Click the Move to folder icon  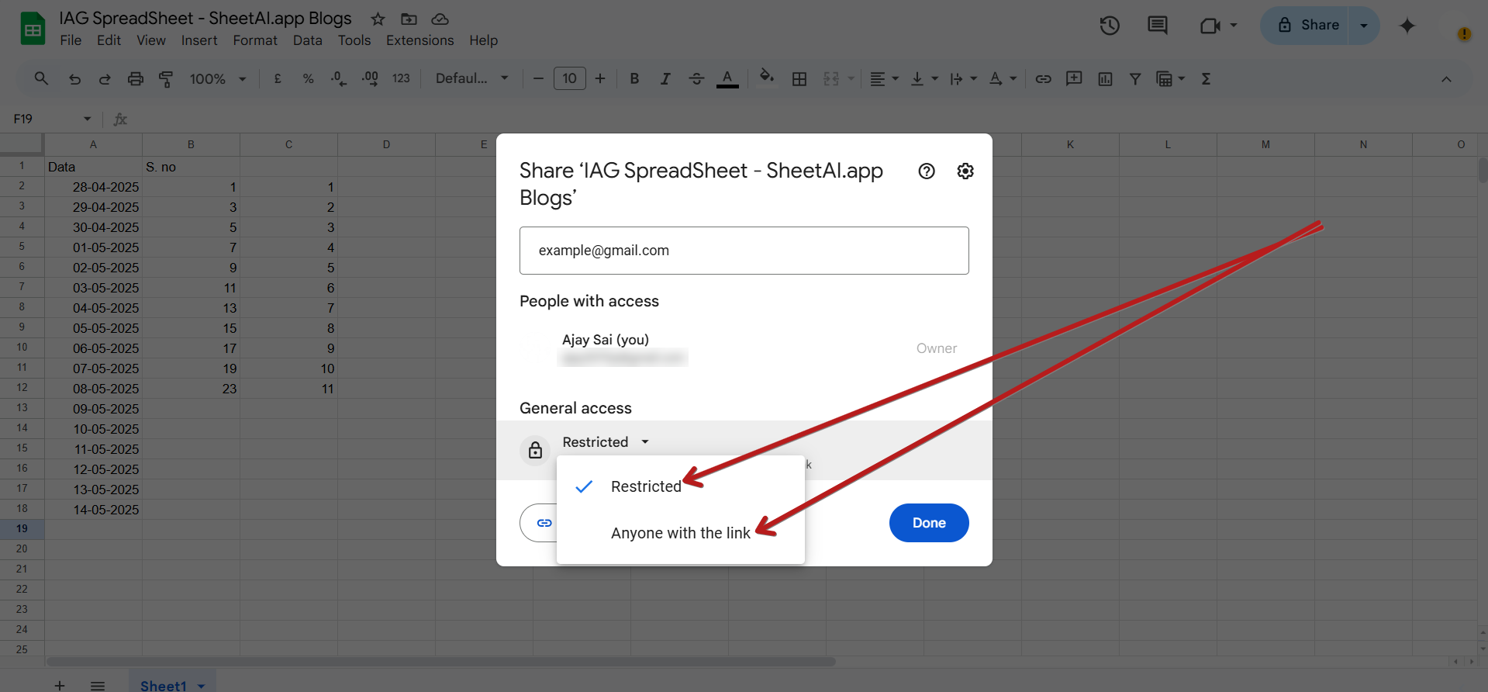409,19
